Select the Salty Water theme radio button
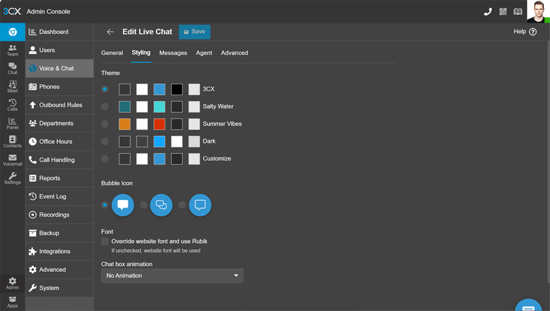Screen dimensions: 550x311 (105, 106)
